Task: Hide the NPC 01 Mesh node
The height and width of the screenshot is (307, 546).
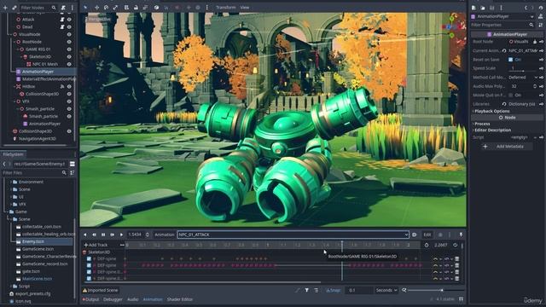Action: (69, 64)
